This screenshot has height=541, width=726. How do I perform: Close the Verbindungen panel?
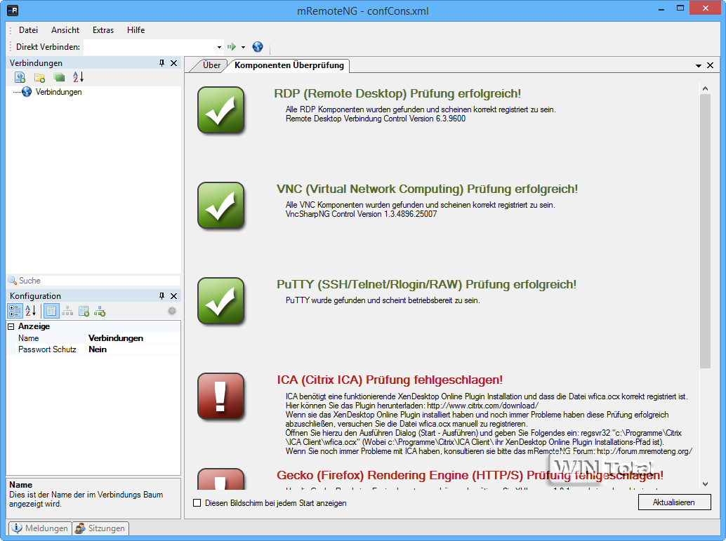point(173,63)
